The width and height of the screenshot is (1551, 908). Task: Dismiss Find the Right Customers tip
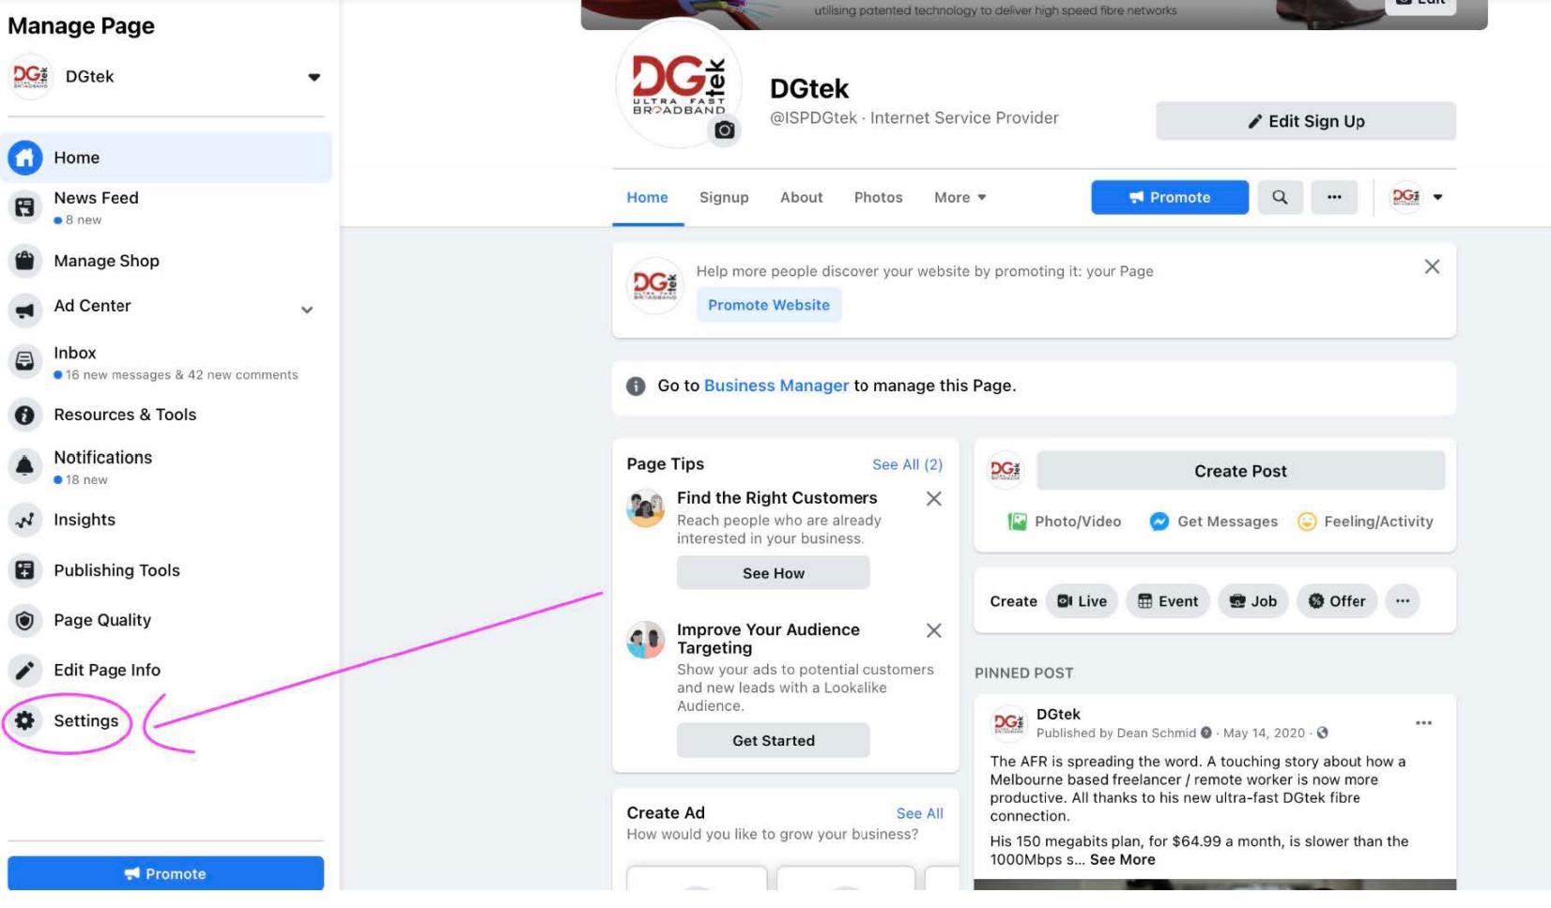click(933, 498)
